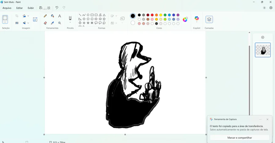
Task: Select the Pencil tool
Action: pos(45,16)
